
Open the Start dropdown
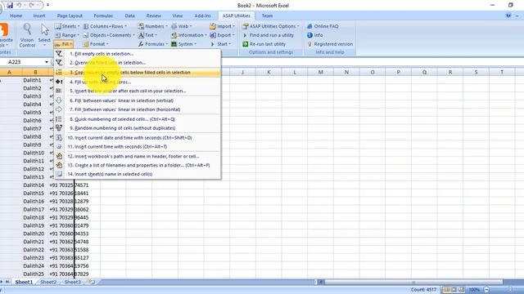(x=220, y=44)
